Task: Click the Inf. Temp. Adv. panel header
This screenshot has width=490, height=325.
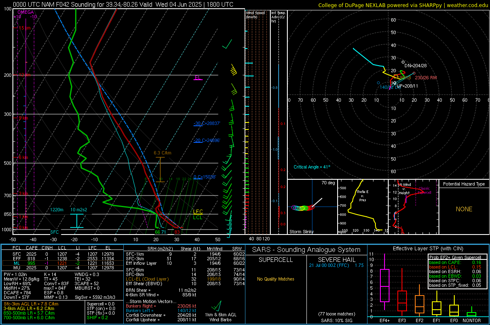Action: pos(278,17)
